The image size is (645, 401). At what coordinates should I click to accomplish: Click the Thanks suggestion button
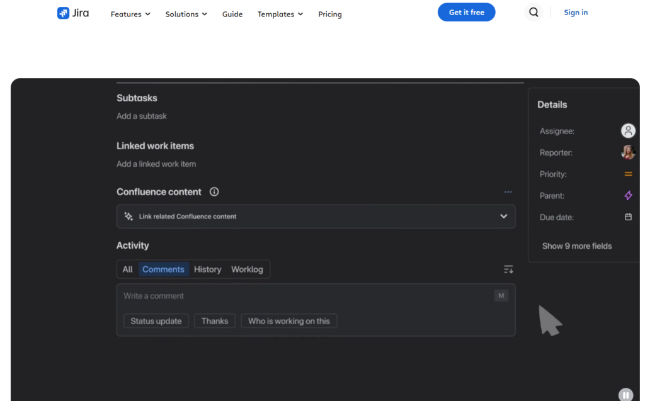(x=215, y=321)
